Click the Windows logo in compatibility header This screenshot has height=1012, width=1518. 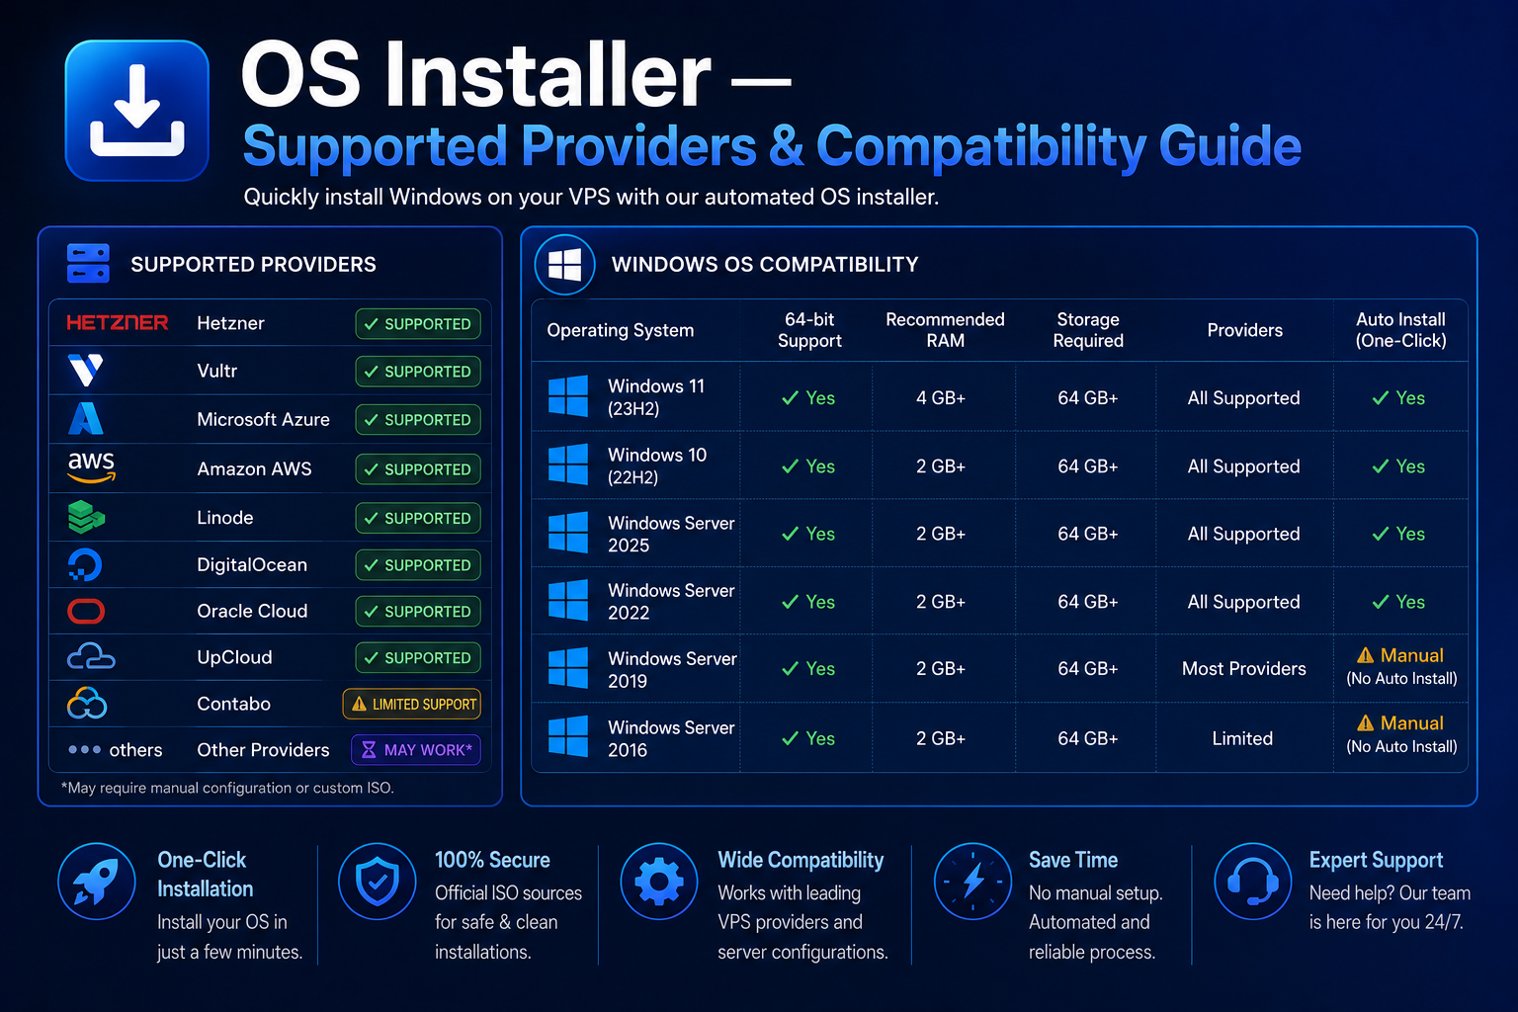pos(564,264)
